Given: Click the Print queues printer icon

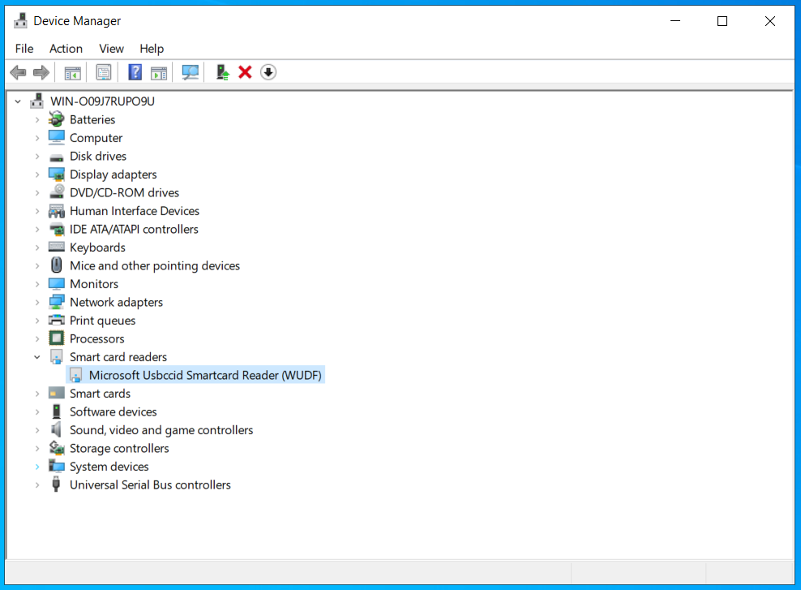Looking at the screenshot, I should pos(56,320).
